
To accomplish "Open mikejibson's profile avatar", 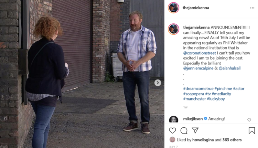I will tap(173, 119).
